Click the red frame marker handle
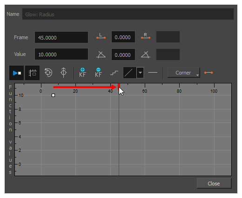Viewport: 242px width, 198px height. [x=119, y=86]
